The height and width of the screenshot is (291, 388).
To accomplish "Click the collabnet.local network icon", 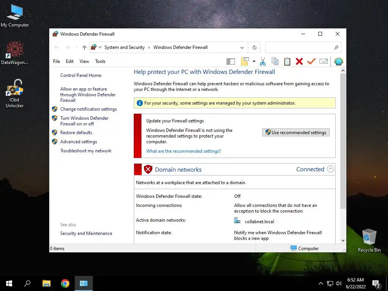I will tap(237, 221).
